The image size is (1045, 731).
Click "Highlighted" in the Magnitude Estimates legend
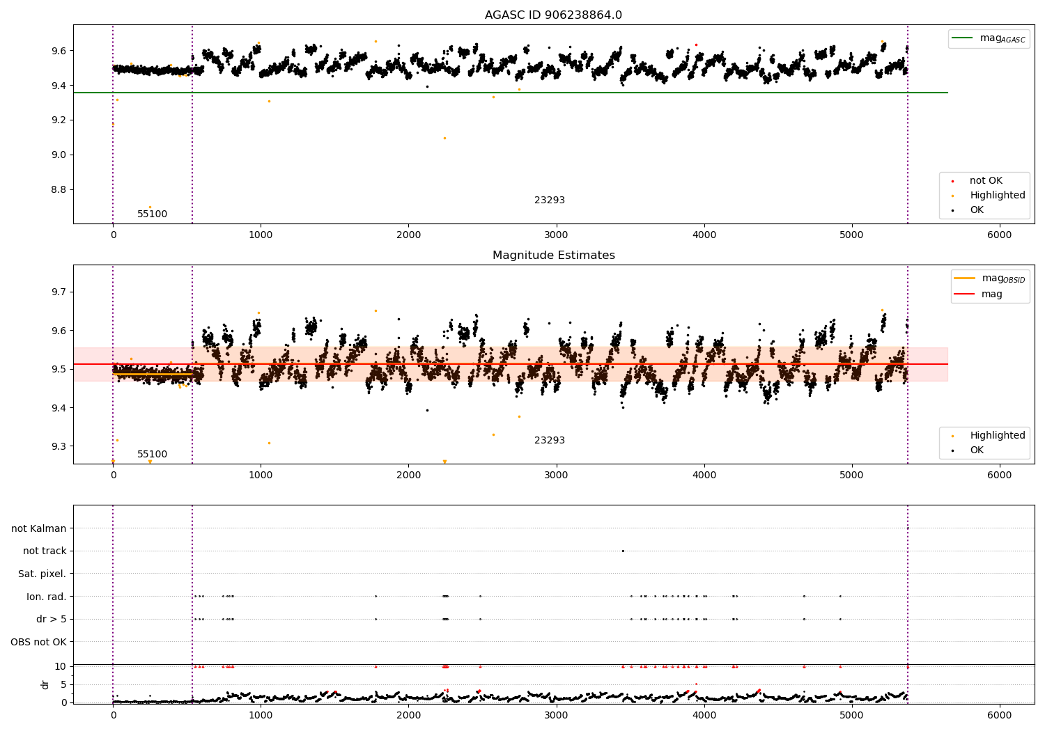[x=997, y=436]
